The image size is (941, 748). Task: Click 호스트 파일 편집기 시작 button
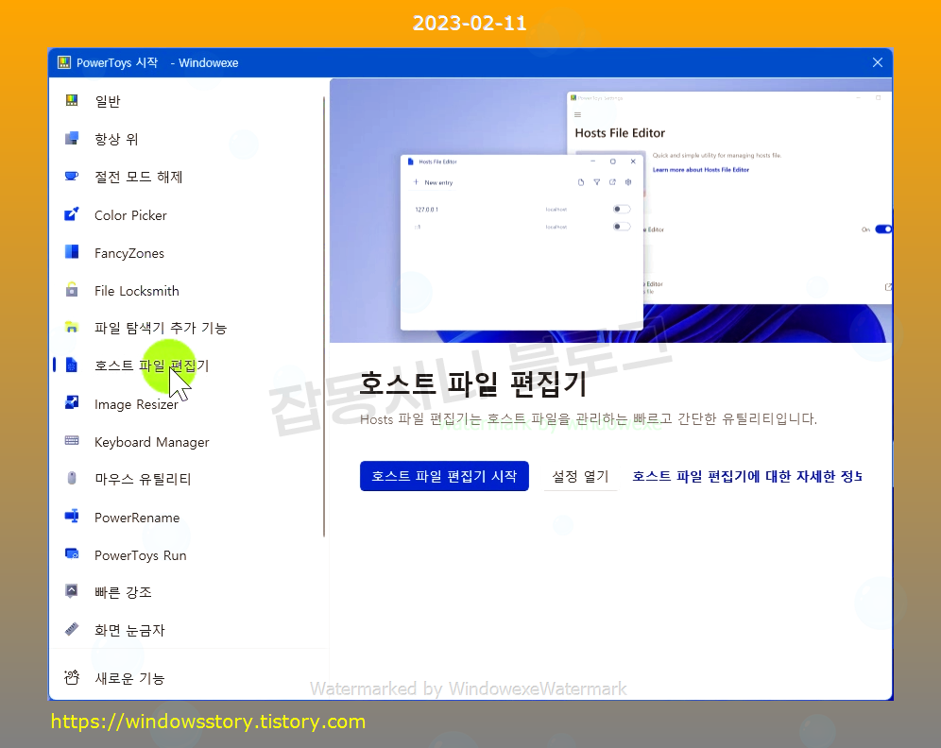[444, 476]
